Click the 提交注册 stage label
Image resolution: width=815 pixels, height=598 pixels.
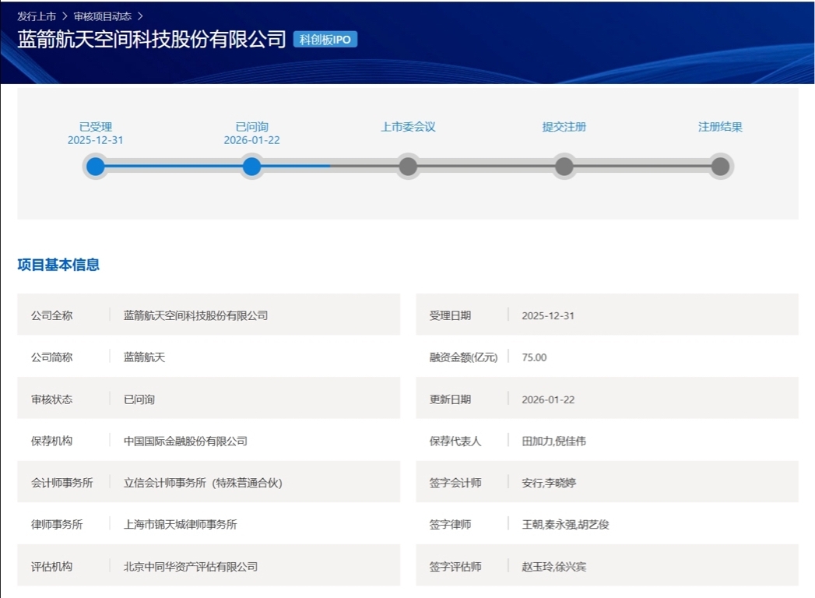(x=564, y=127)
